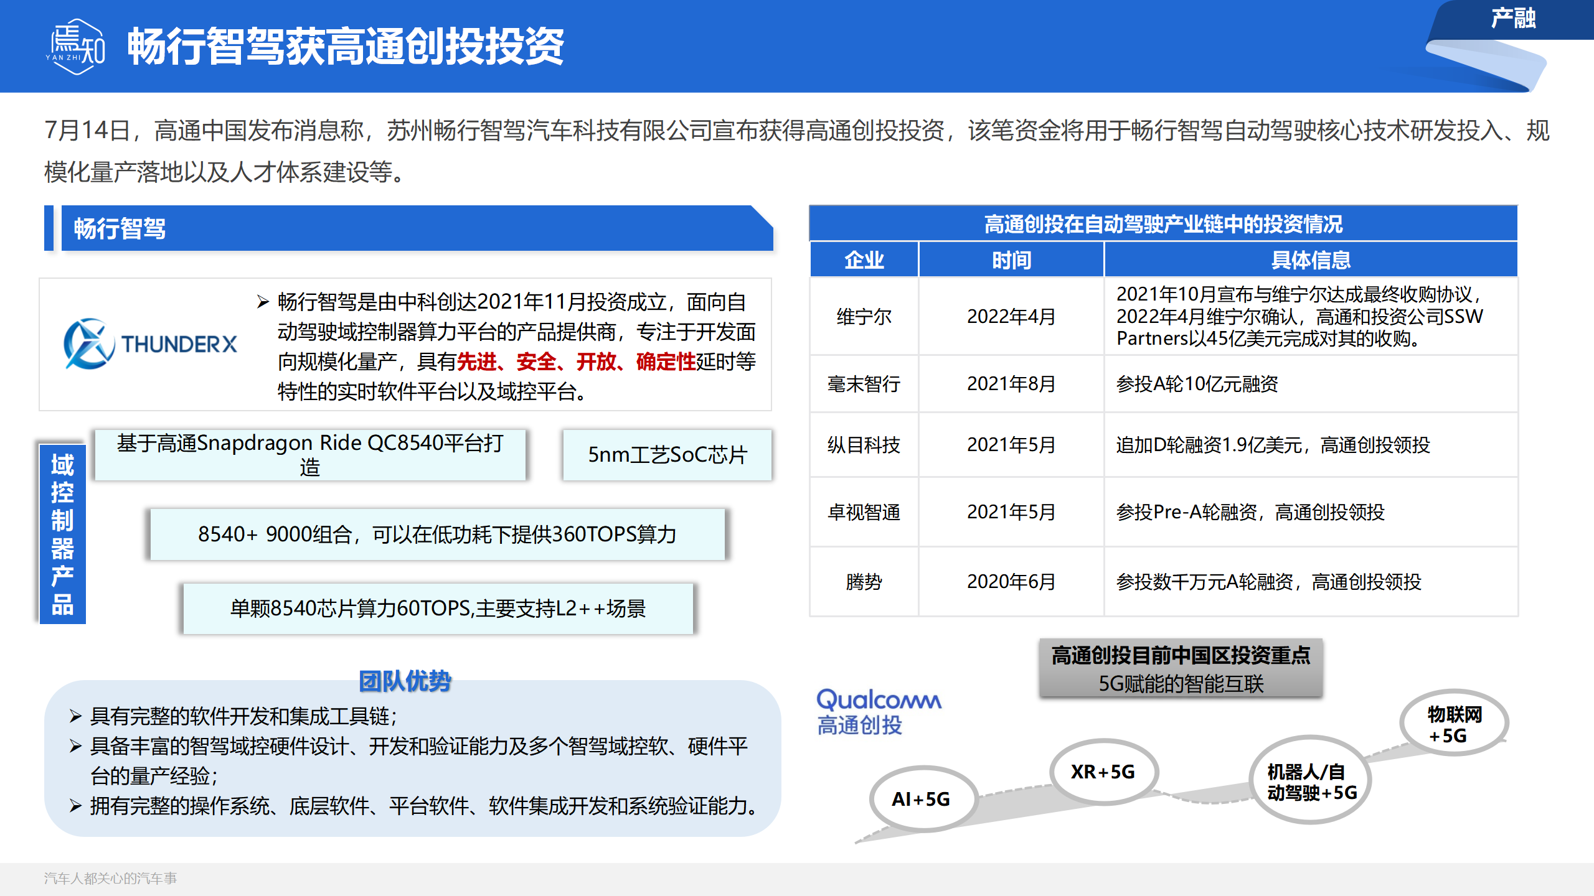The width and height of the screenshot is (1594, 896).
Task: Select the 单颗8540芯片算力60TOPS box
Action: tap(438, 609)
